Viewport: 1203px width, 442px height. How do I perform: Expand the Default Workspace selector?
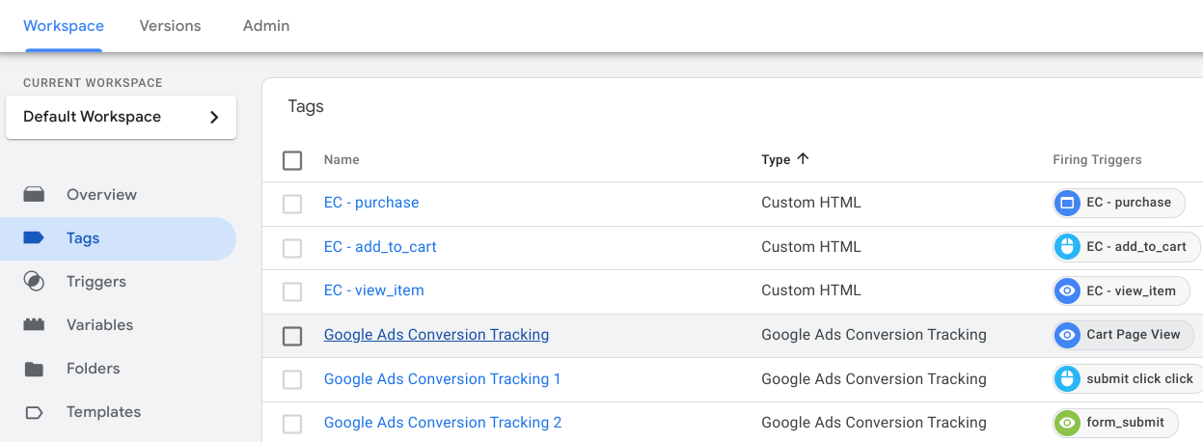click(x=121, y=117)
